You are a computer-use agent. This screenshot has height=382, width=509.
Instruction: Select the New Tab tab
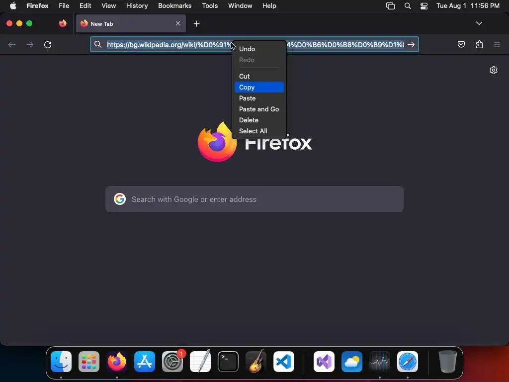(x=131, y=23)
